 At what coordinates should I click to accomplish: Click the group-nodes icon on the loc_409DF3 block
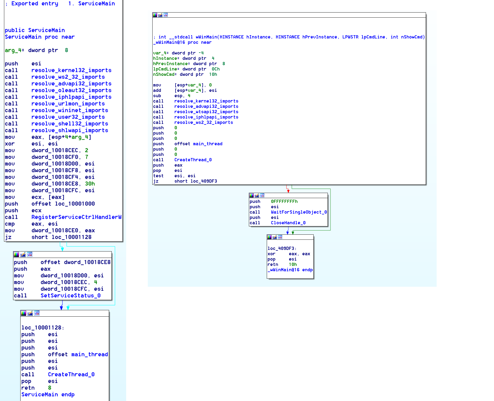point(280,237)
